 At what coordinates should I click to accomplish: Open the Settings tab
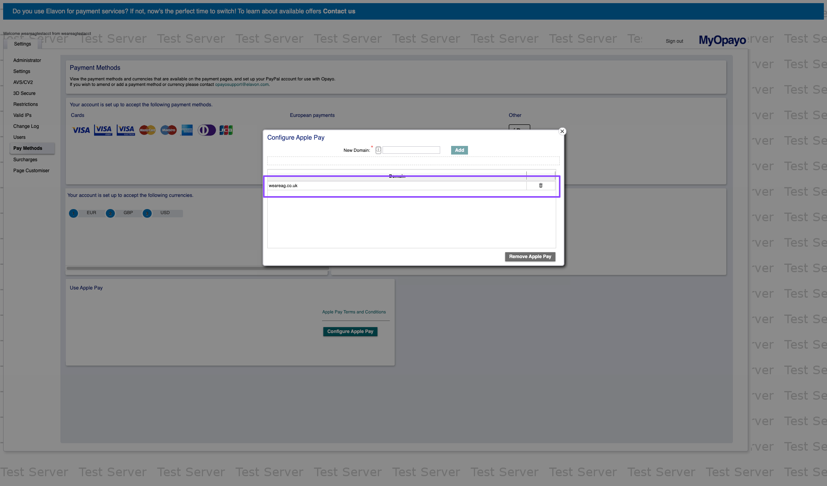(22, 44)
